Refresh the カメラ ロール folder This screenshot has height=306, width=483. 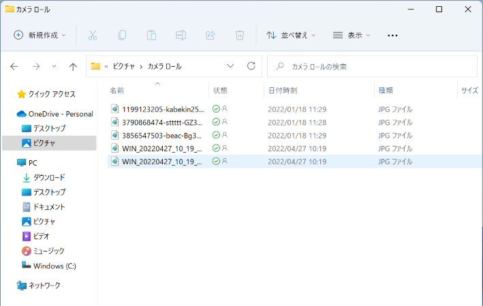[251, 66]
